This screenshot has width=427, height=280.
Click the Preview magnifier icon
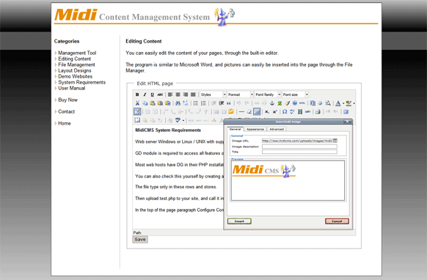point(328,103)
